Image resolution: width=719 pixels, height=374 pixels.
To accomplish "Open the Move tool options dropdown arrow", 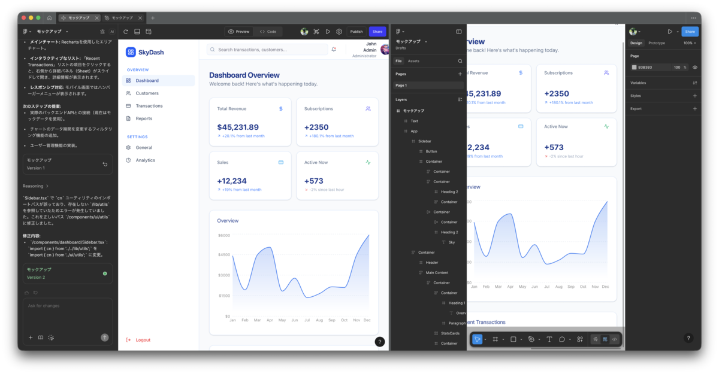I will coord(485,339).
